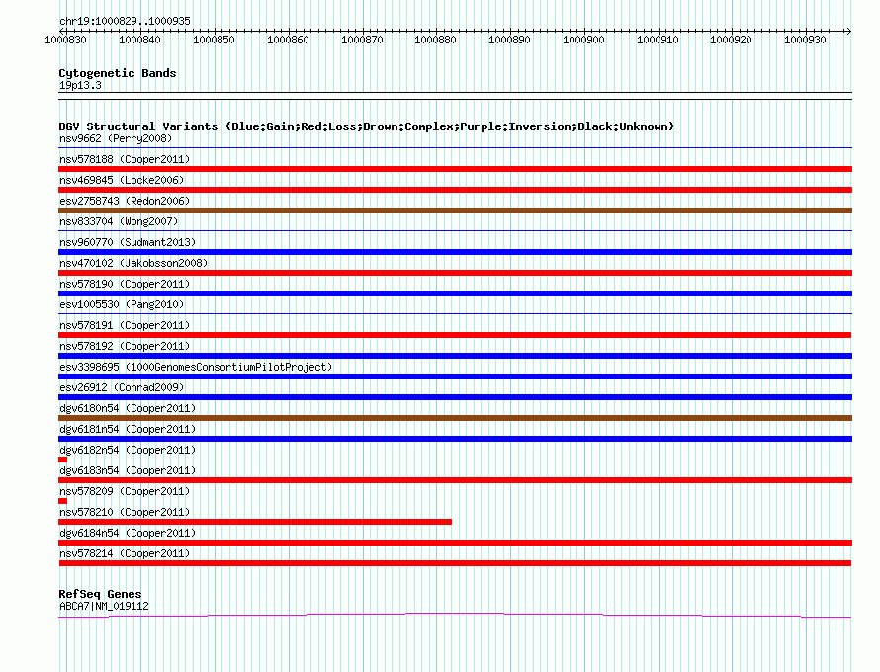Viewport: 880px width, 672px height.
Task: Click ruler position 1000930
Action: 806,40
